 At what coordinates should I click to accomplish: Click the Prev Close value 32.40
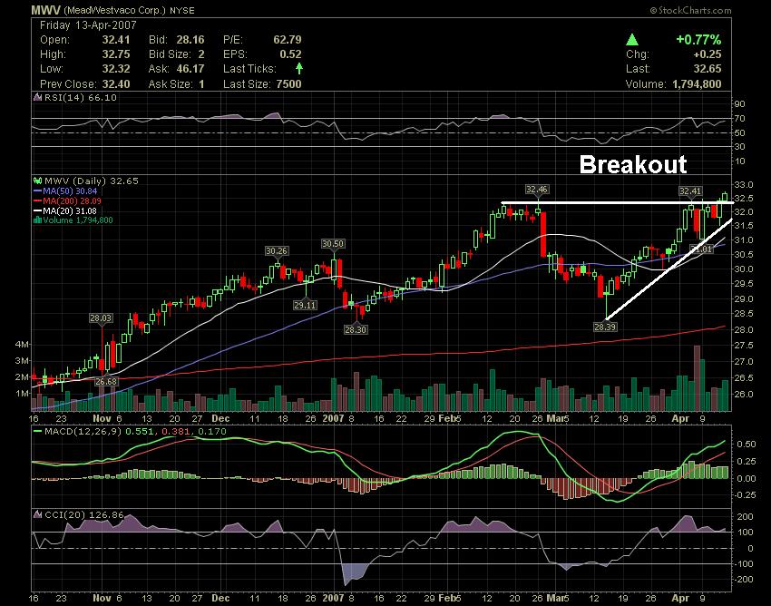pos(116,84)
